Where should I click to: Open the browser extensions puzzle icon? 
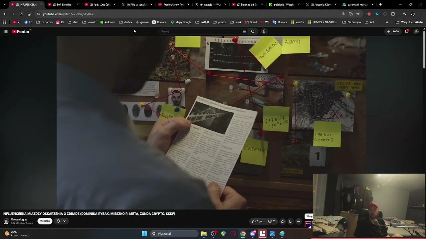coord(393,14)
